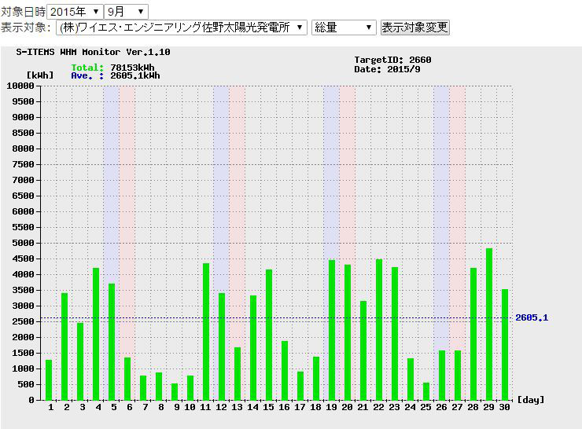Open the 2015年 year dropdown

76,12
